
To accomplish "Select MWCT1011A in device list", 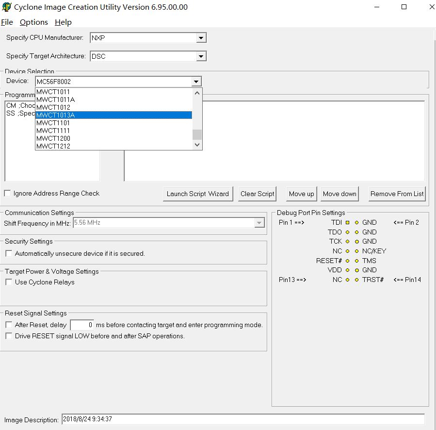I will click(113, 99).
